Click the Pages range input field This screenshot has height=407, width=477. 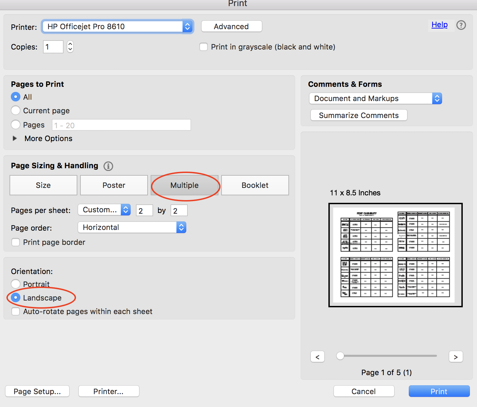pyautogui.click(x=121, y=125)
